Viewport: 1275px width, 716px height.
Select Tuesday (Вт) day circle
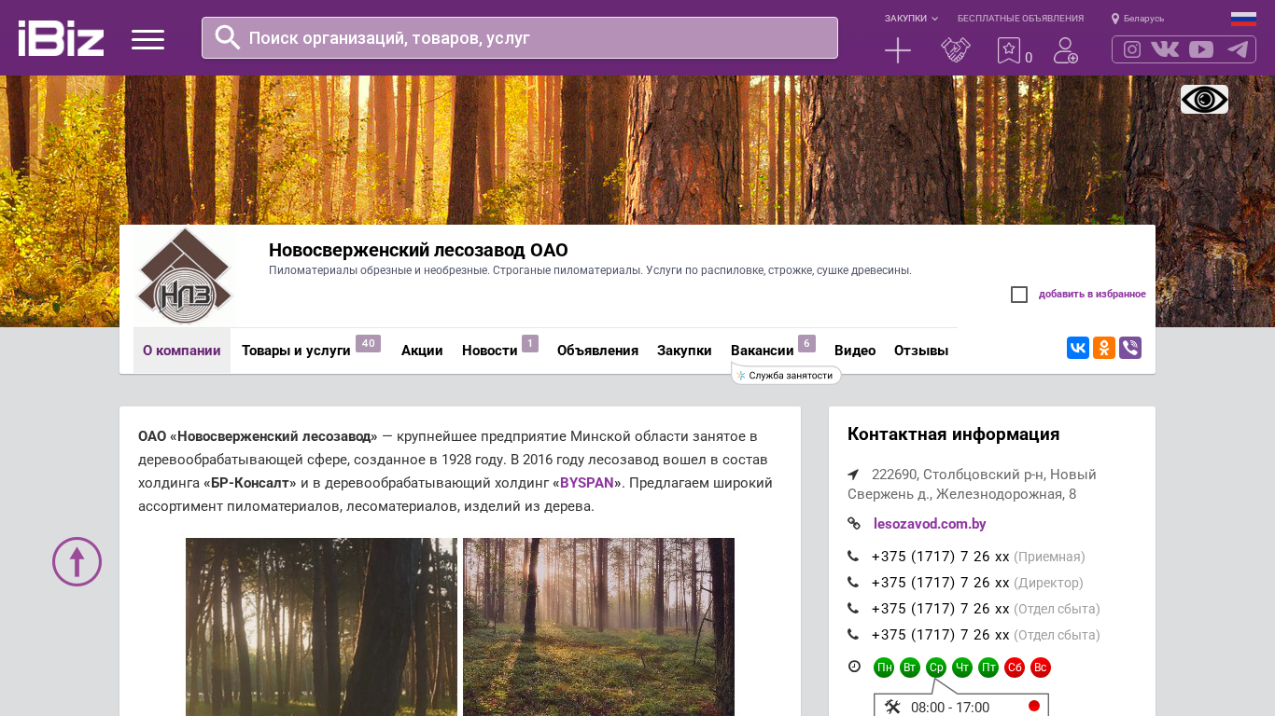click(910, 668)
